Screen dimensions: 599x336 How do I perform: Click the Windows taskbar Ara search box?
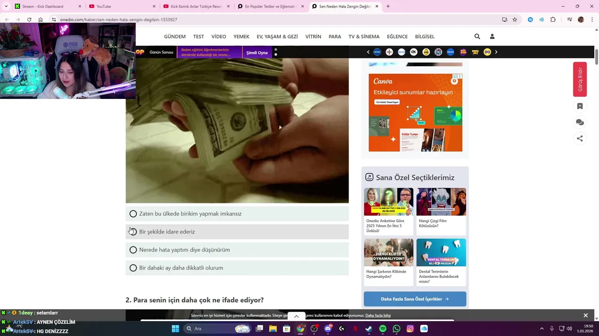pos(217,329)
